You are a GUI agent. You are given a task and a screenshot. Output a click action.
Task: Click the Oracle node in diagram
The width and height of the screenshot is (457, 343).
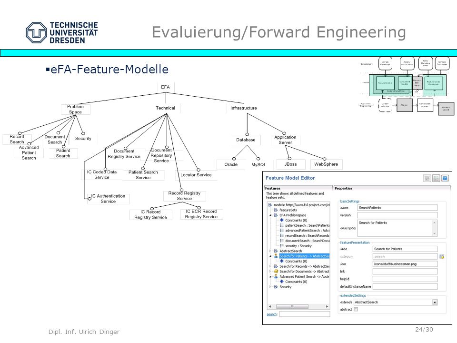click(x=231, y=164)
